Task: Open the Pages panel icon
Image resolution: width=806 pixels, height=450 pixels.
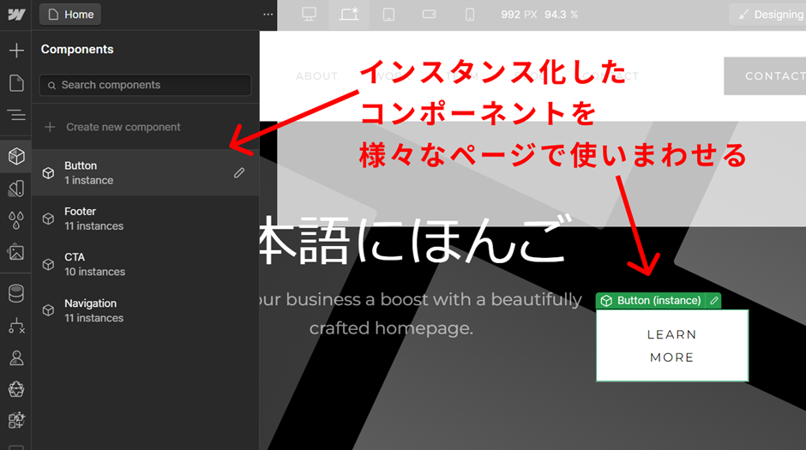Action: 16,82
